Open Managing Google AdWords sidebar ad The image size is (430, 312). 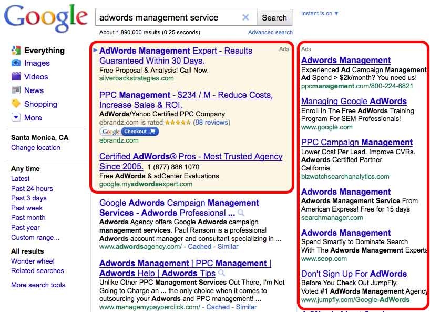click(x=354, y=101)
